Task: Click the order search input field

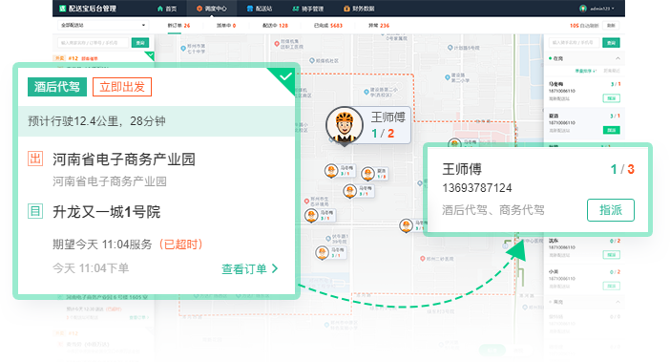Action: click(94, 43)
